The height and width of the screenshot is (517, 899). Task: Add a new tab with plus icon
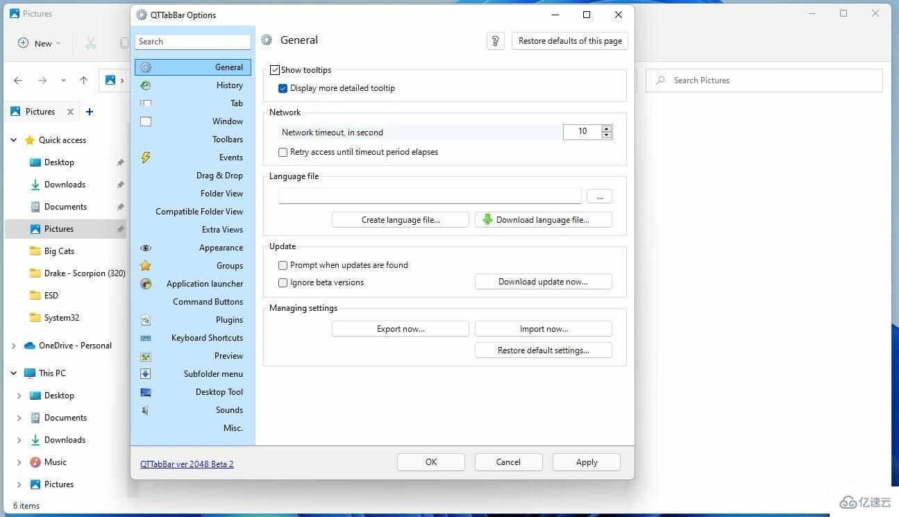tap(90, 112)
